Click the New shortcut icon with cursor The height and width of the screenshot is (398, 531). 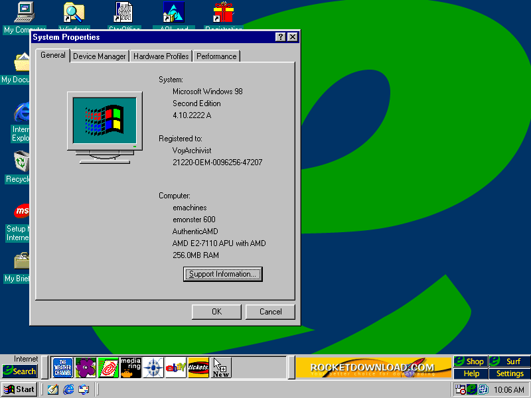[221, 367]
